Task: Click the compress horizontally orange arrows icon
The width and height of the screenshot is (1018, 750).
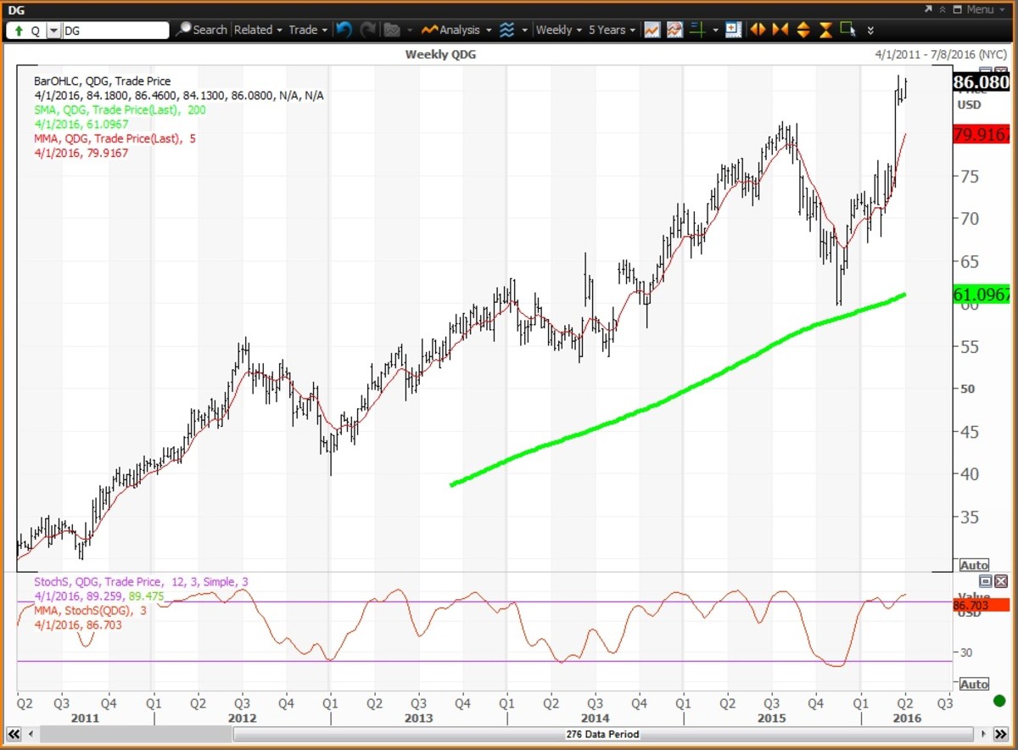Action: click(x=780, y=30)
